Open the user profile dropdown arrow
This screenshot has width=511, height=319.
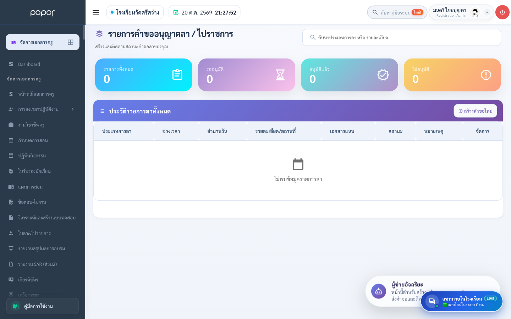487,12
